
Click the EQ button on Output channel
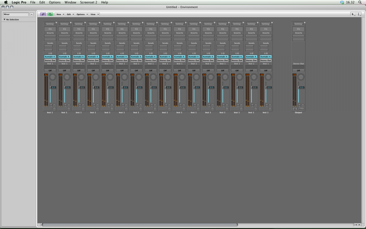pos(298,29)
